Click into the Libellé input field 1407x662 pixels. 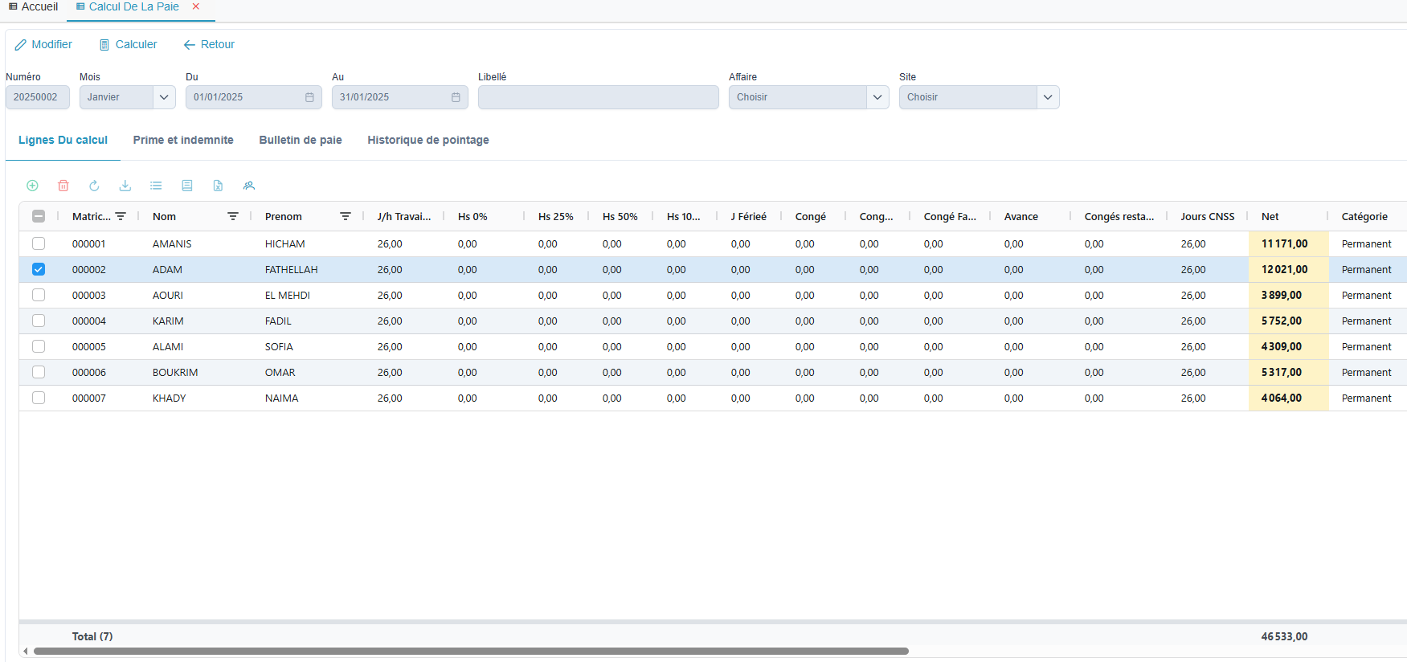[x=598, y=97]
